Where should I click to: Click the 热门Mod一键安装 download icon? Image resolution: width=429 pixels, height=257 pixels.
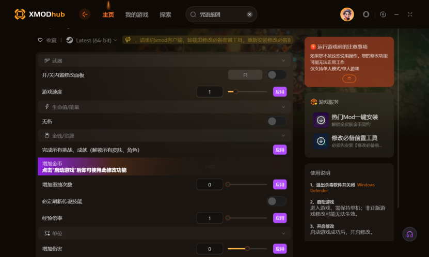(x=321, y=120)
